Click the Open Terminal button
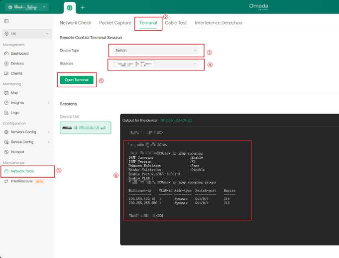Viewport: 339px width, 258px height. 77,80
